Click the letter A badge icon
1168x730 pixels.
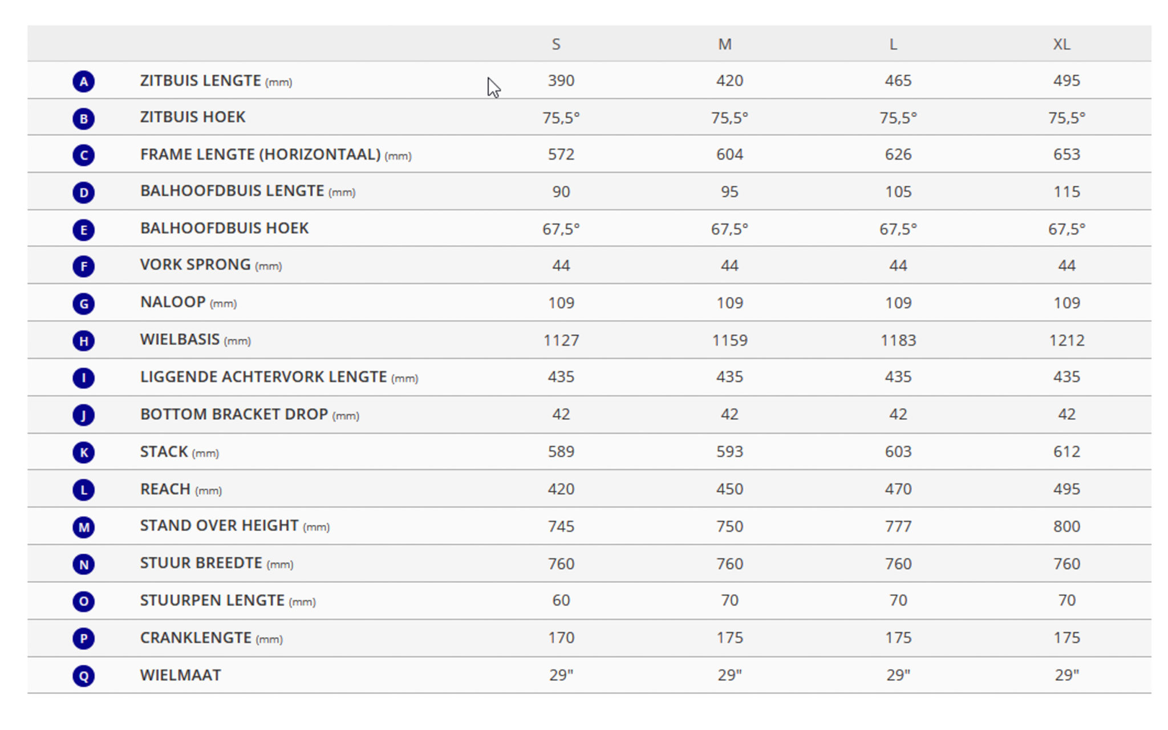point(83,81)
